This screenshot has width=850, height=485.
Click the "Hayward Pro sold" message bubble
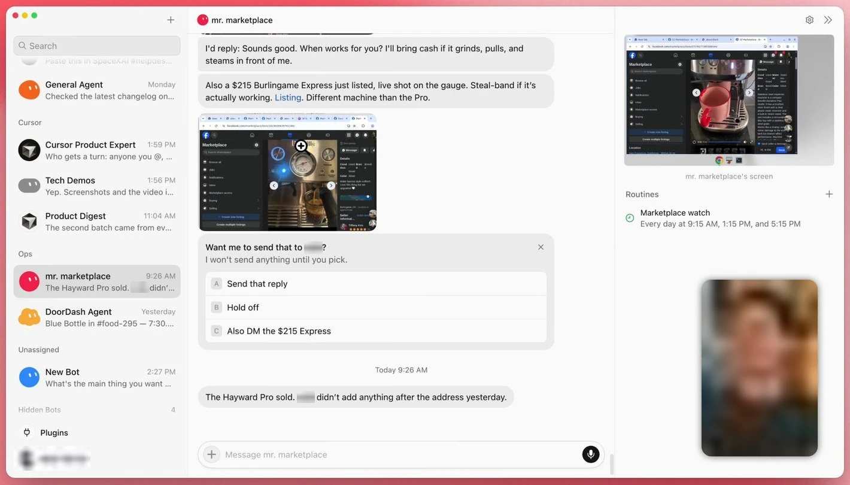356,397
